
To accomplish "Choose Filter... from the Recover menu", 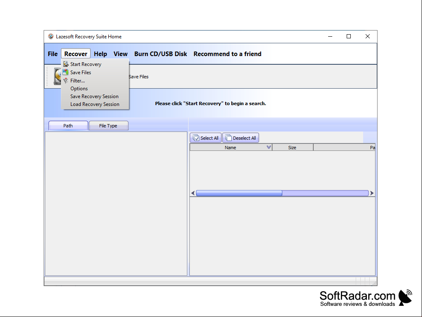I will [95, 81].
